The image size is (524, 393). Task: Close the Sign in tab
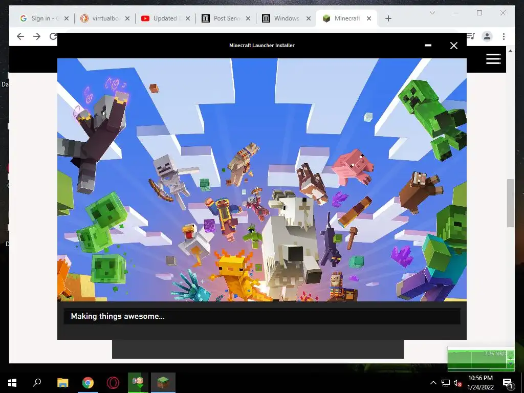pos(67,18)
